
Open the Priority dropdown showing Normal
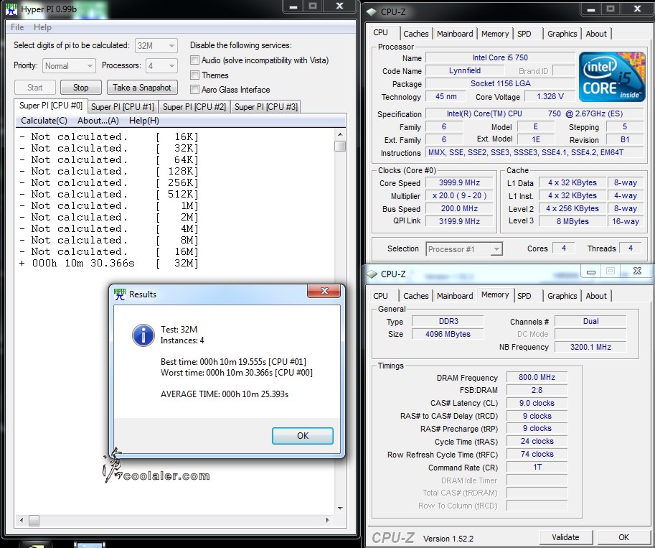[69, 65]
